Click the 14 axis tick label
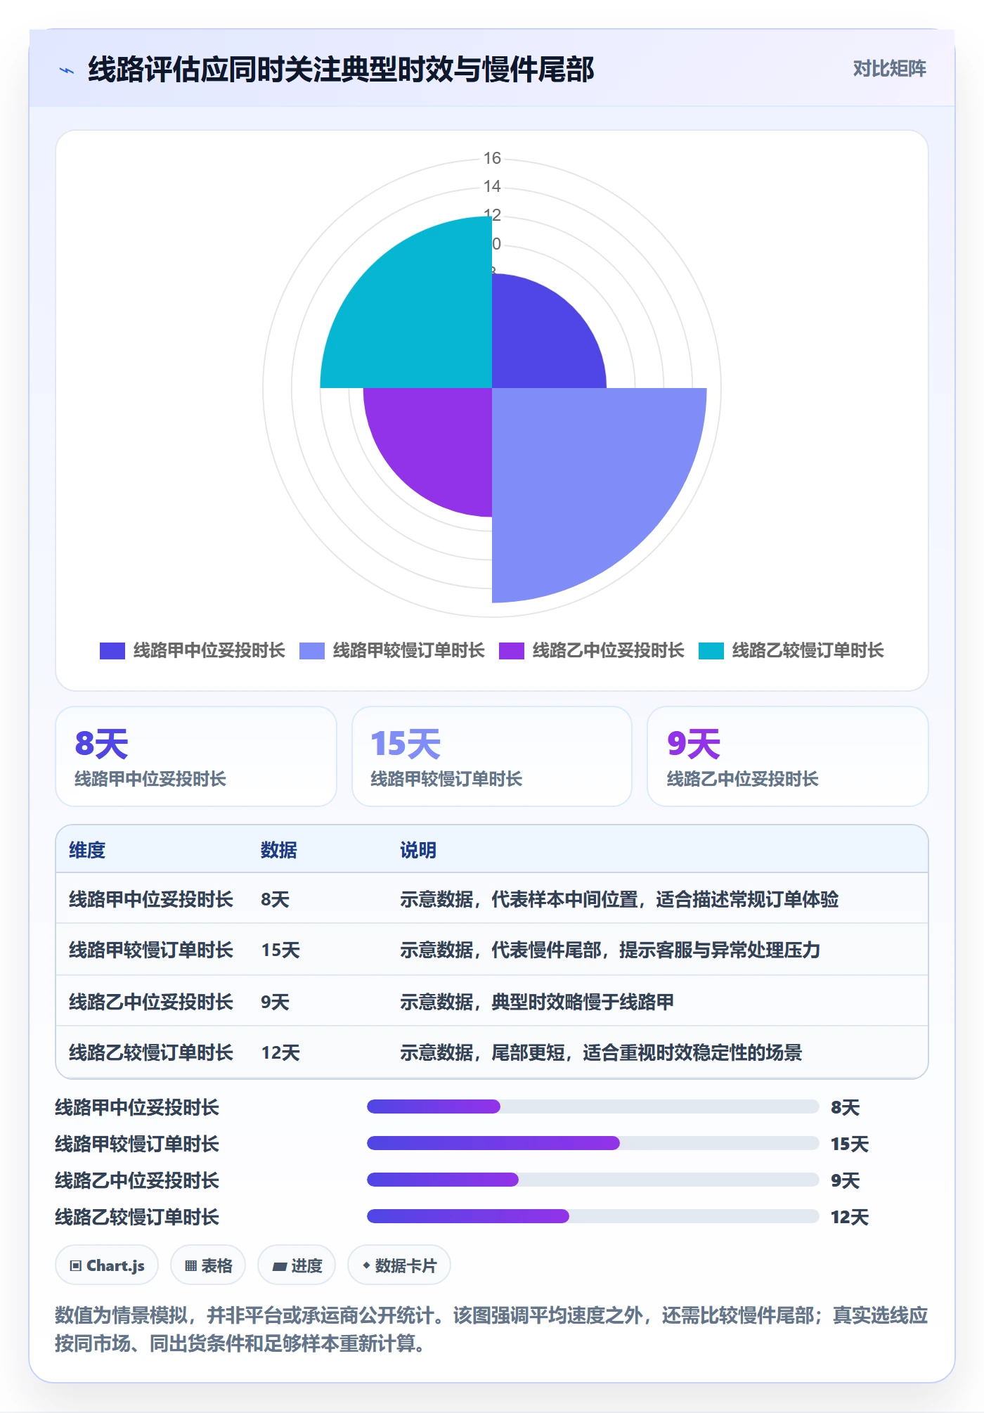The width and height of the screenshot is (984, 1413). point(492,186)
